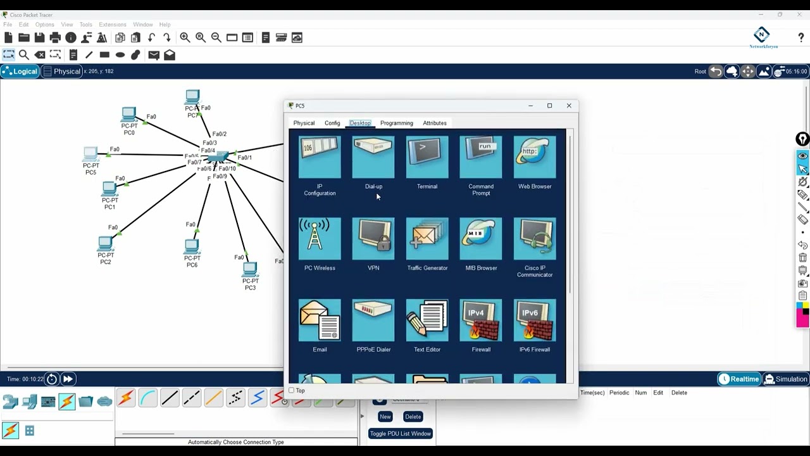Screen dimensions: 810x456
Task: Switch to Realtime mode
Action: click(x=739, y=379)
